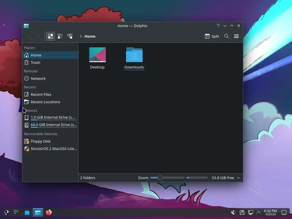
Task: Click the titlebar help question mark
Action: point(218,26)
